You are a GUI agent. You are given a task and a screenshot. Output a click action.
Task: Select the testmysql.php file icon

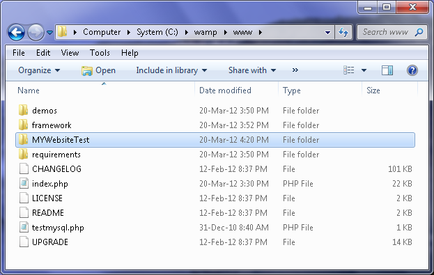24,228
